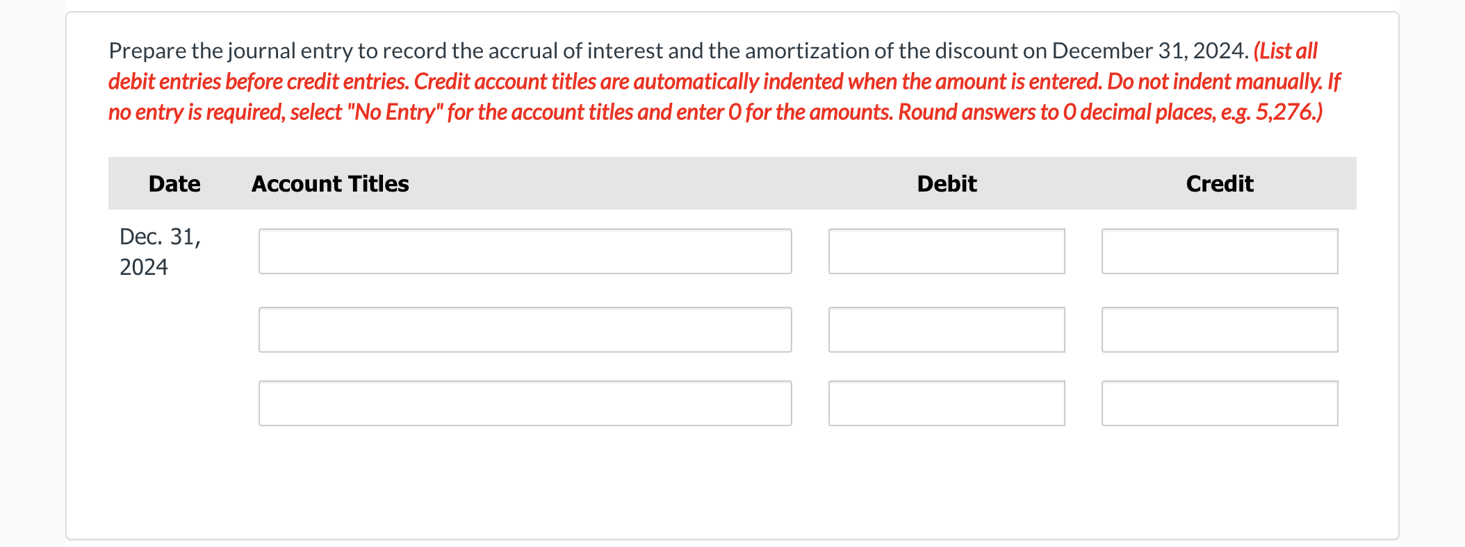Select the Credit column header
The height and width of the screenshot is (547, 1465).
pyautogui.click(x=1219, y=183)
